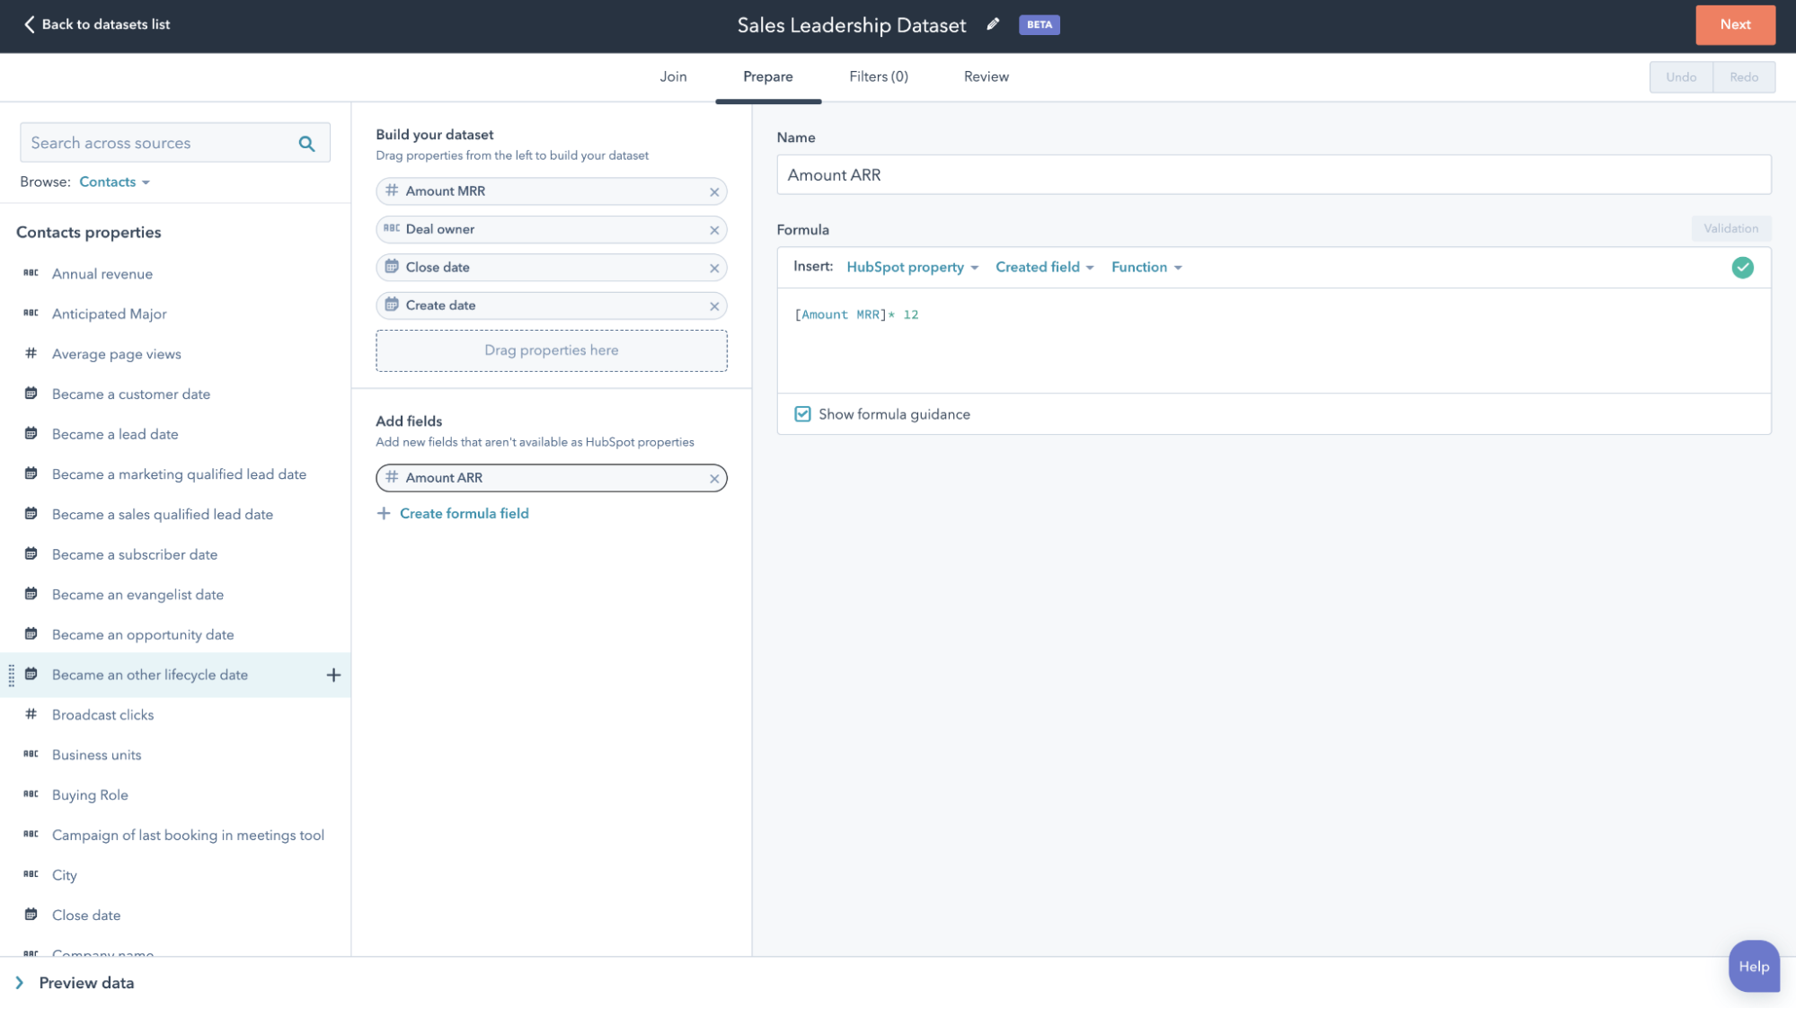Remove the Deal owner property
The height and width of the screenshot is (1009, 1796).
[714, 230]
